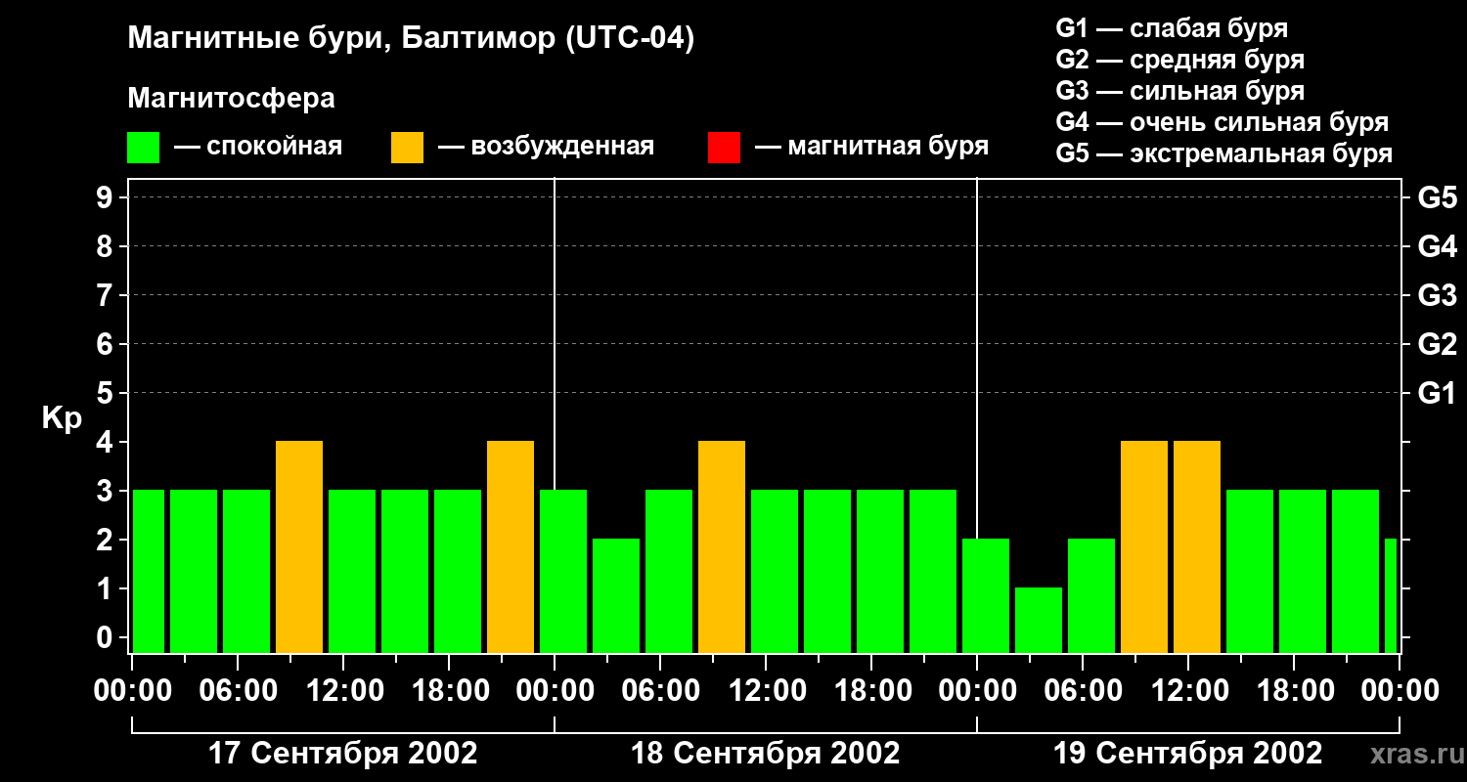
Task: Click the 18:00–21:00 green bar on 19 September
Action: click(1303, 571)
